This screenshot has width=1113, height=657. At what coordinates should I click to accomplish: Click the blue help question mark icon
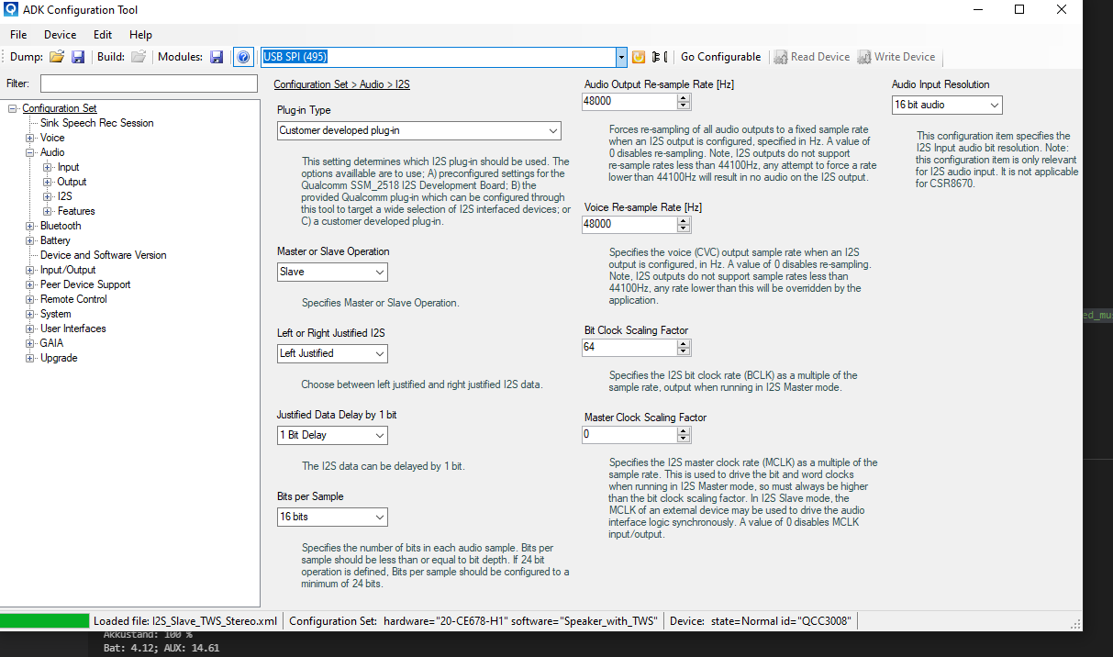pos(243,57)
